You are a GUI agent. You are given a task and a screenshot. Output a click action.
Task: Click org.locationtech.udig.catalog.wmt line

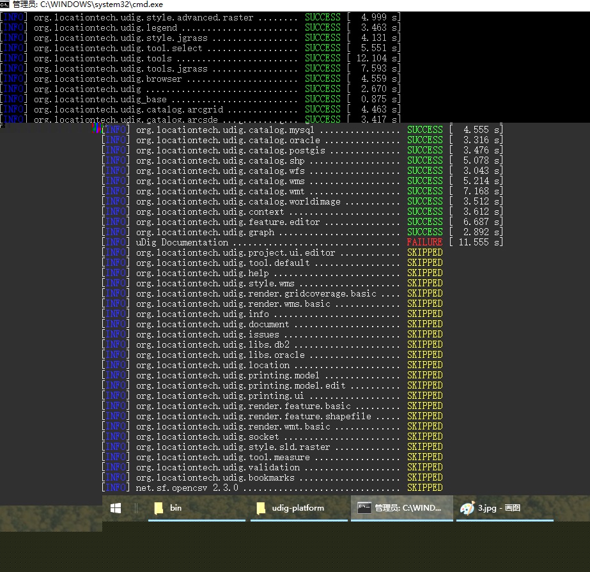tap(302, 191)
